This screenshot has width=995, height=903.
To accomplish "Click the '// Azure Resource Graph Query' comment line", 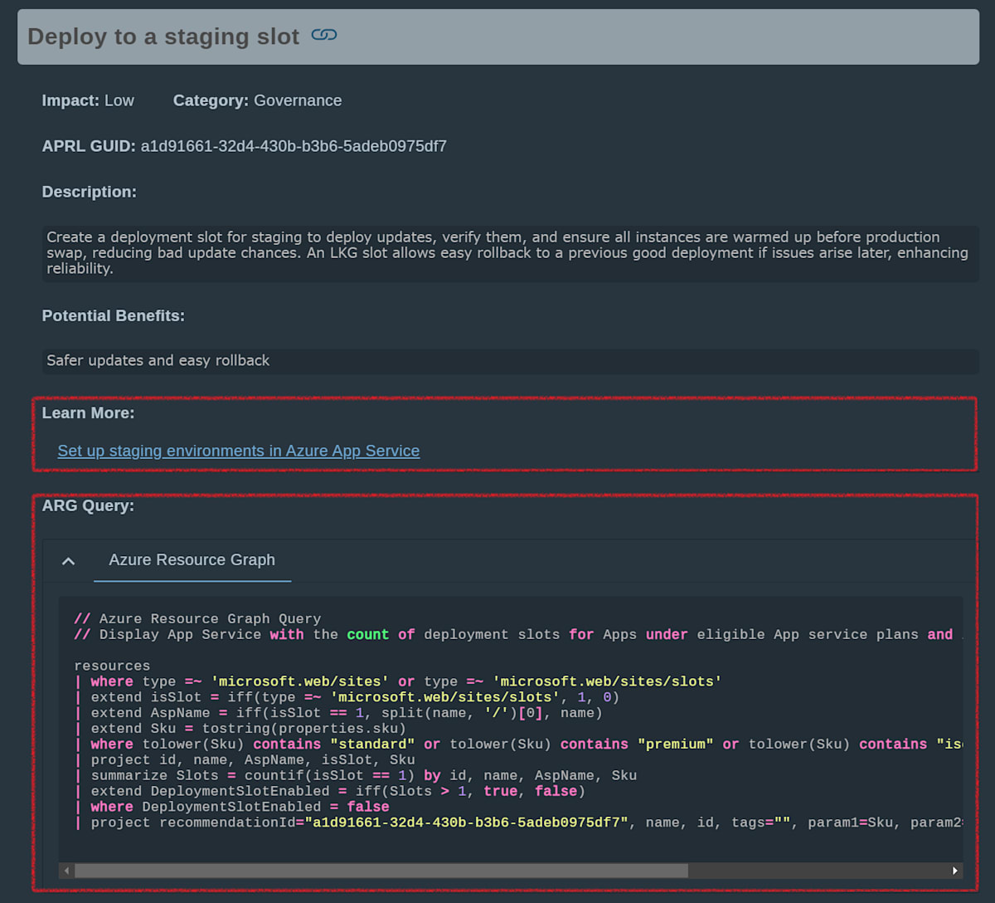I will coord(197,618).
